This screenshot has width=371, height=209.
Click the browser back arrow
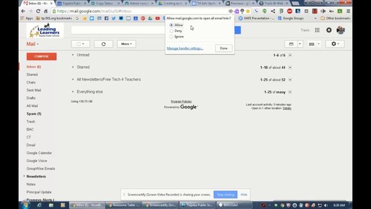pyautogui.click(x=23, y=11)
